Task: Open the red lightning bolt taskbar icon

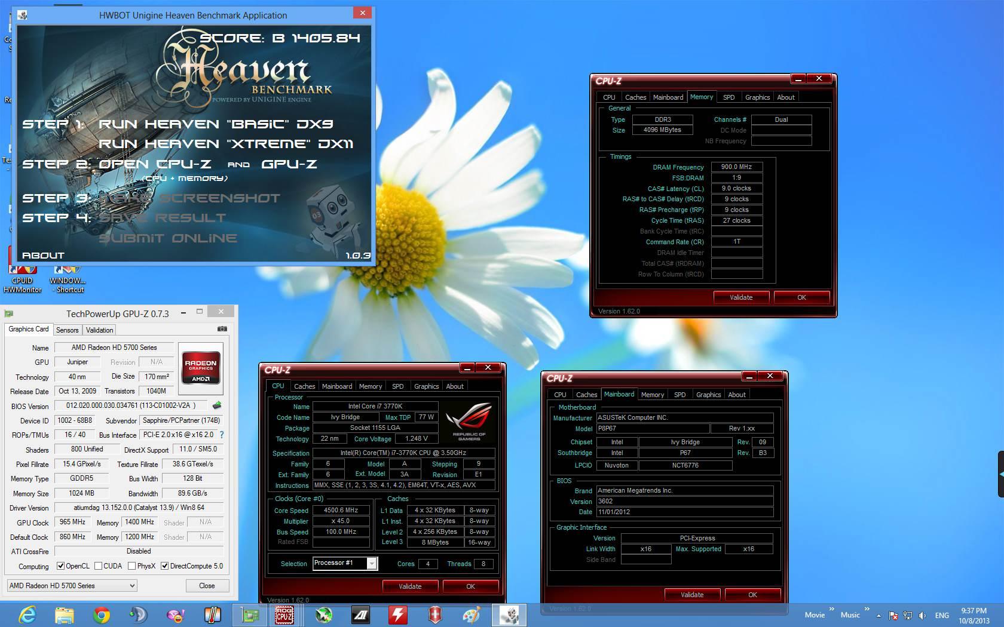Action: [x=398, y=614]
